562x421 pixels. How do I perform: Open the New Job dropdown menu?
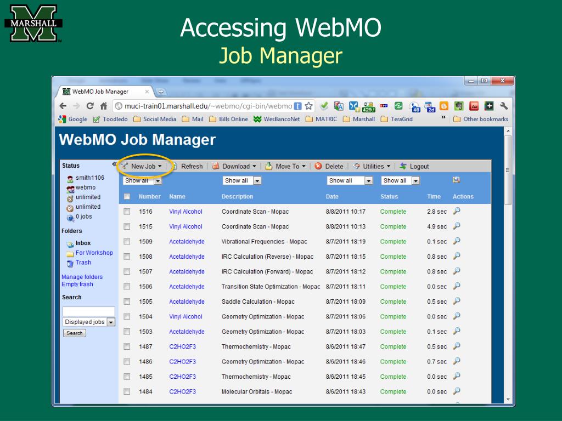point(142,166)
